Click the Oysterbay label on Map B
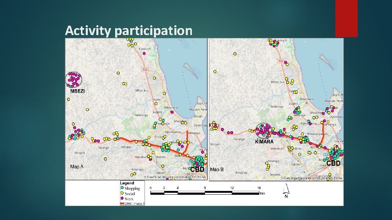 pos(336,117)
